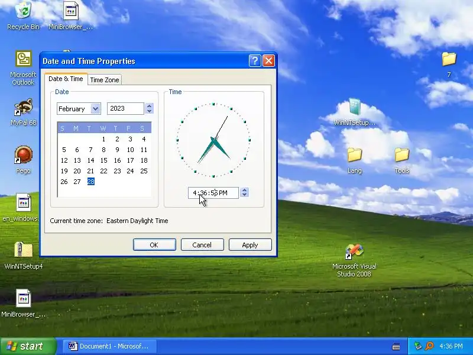473x355 pixels.
Task: Select day 22 in the calendar
Action: (104, 171)
